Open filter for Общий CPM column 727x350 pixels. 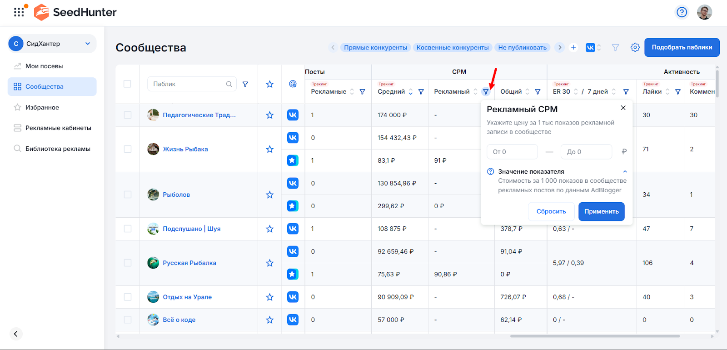point(538,92)
